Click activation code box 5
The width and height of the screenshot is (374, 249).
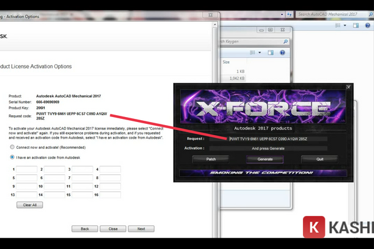coord(26,178)
